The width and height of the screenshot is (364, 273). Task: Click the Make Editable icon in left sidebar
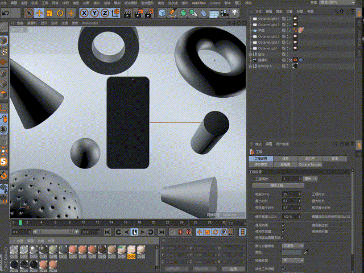tap(3, 28)
